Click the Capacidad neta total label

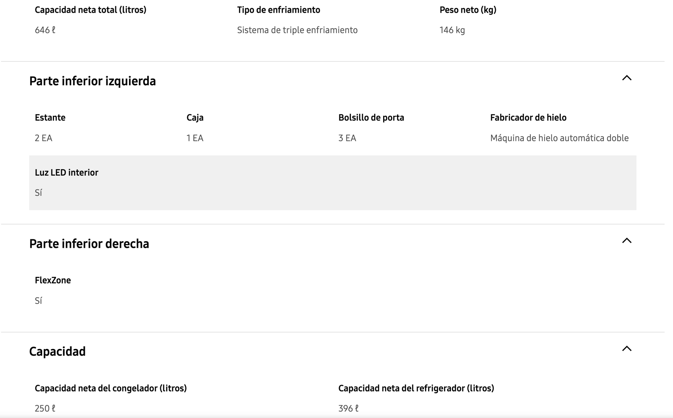(91, 10)
